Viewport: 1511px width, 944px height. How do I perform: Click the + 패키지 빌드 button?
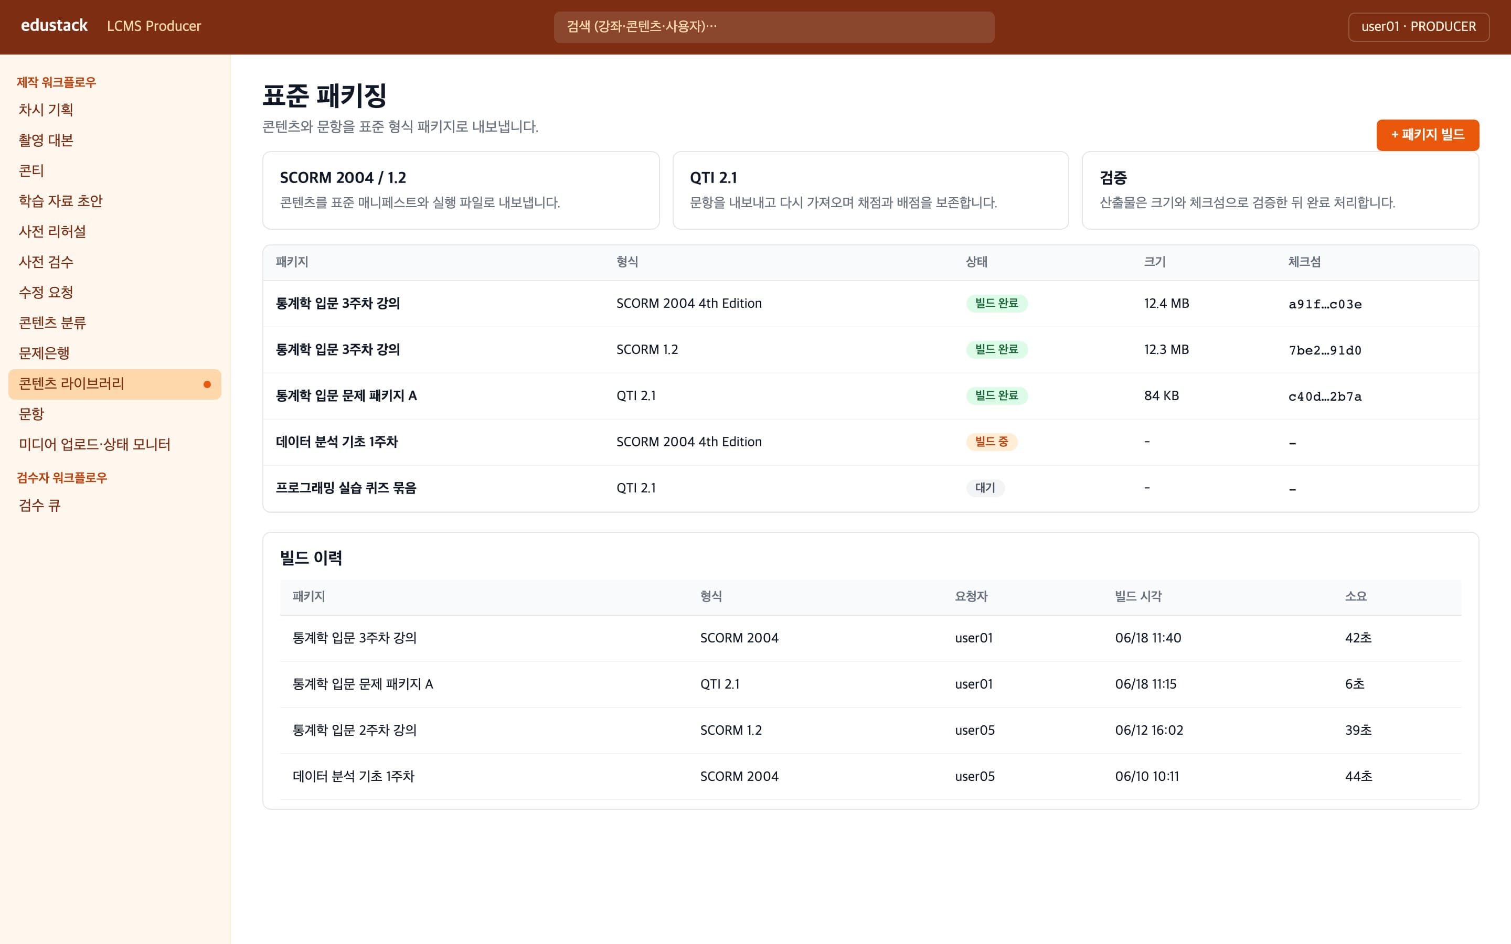pos(1428,135)
